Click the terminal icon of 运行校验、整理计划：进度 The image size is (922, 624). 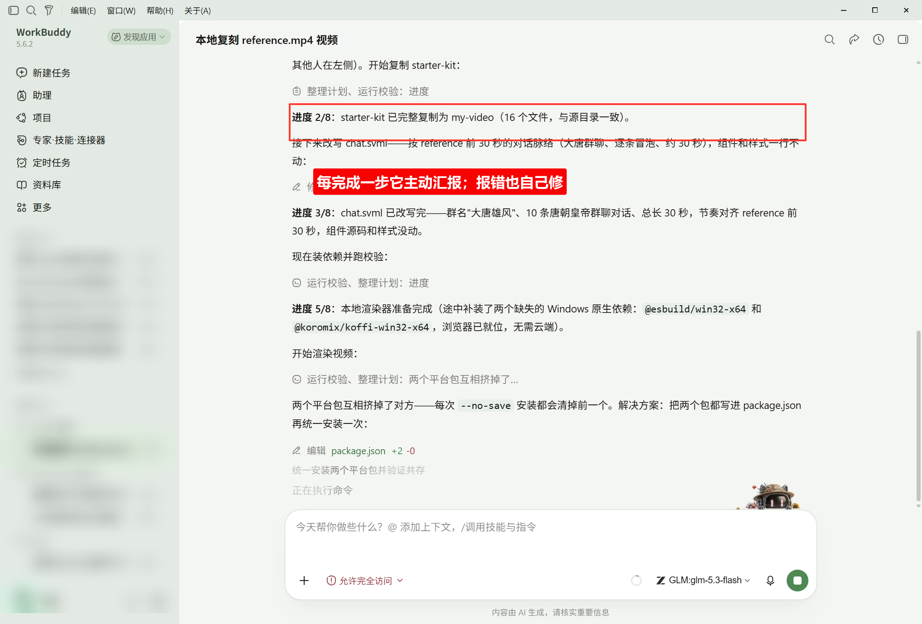pos(296,283)
